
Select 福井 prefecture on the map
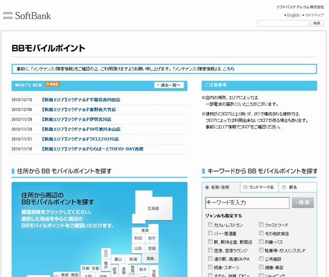coord(106,265)
